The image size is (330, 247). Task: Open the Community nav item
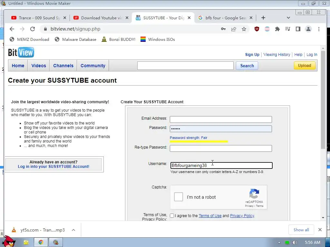tap(93, 66)
